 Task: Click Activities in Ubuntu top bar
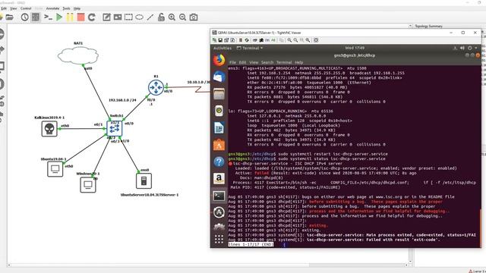222,49
